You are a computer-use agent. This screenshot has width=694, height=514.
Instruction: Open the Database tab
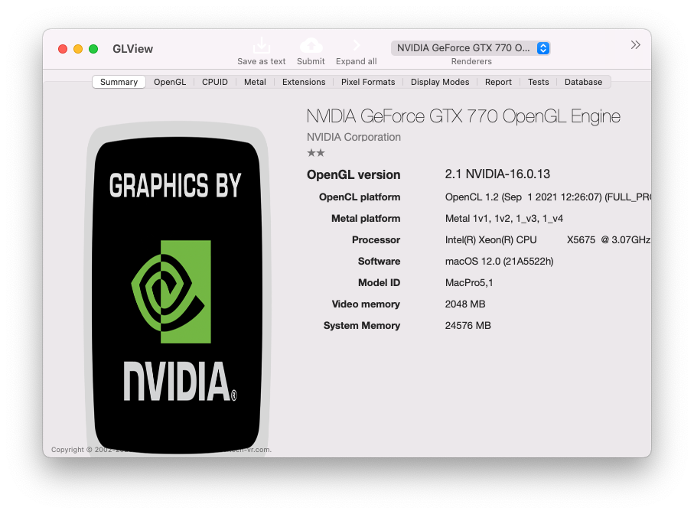click(x=583, y=82)
